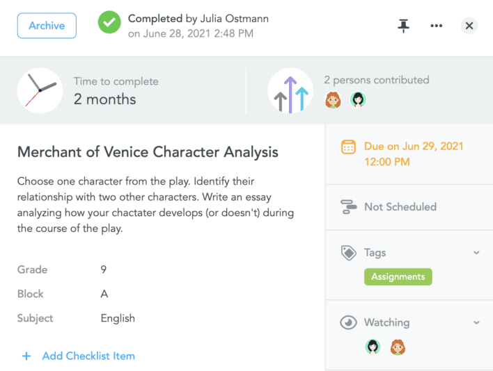Click the dark-haired watcher avatar
Screen dimensions: 493x371
point(373,347)
